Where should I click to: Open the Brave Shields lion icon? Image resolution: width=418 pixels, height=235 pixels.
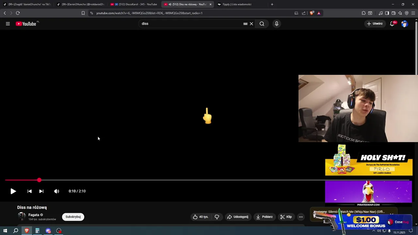point(312,13)
